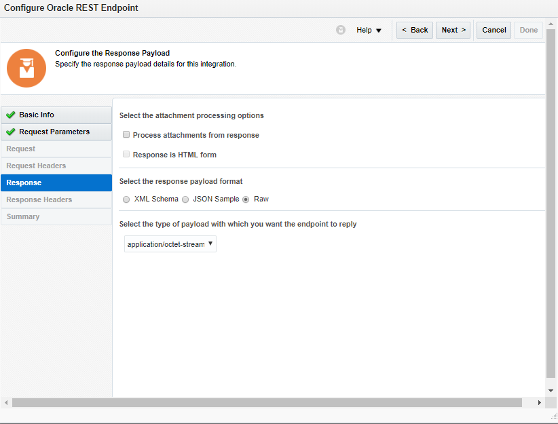This screenshot has height=424, width=558.
Task: Click 'Specify the response payload details' description text
Action: (x=145, y=64)
